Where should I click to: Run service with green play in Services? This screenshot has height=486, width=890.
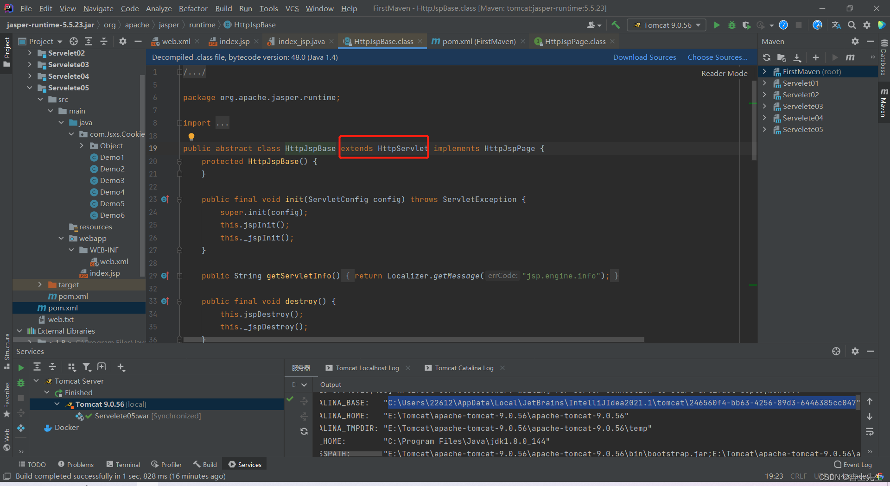point(21,367)
